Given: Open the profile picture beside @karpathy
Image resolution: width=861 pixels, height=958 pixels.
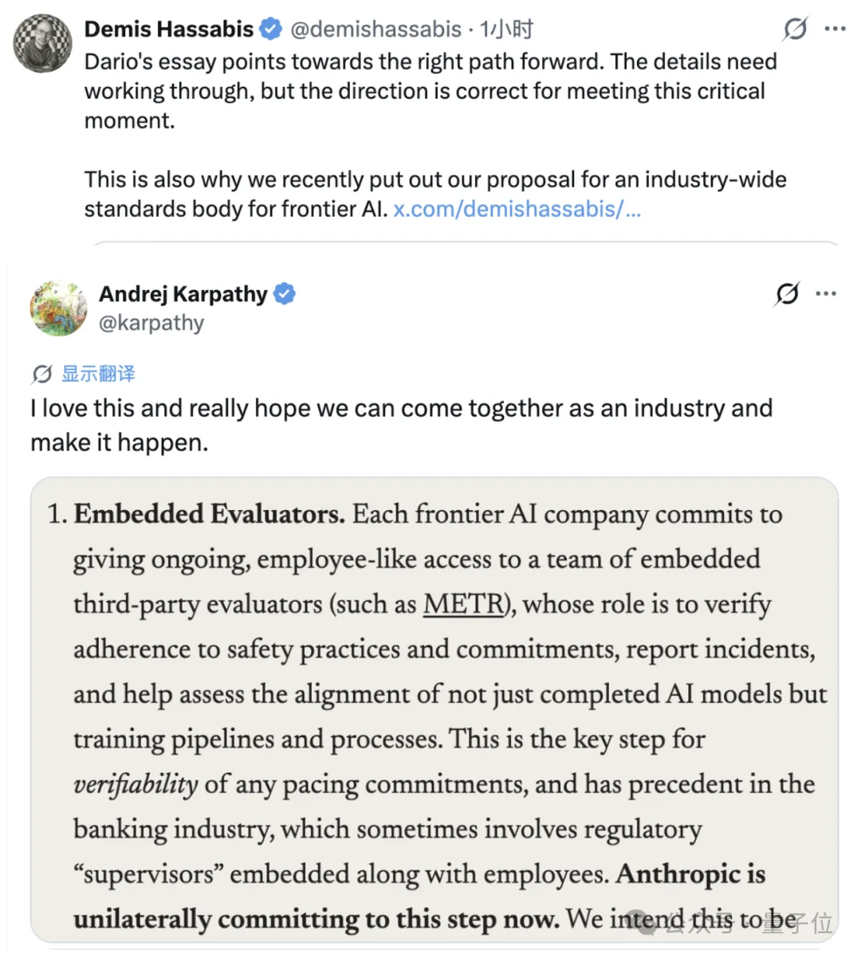Looking at the screenshot, I should click(58, 308).
